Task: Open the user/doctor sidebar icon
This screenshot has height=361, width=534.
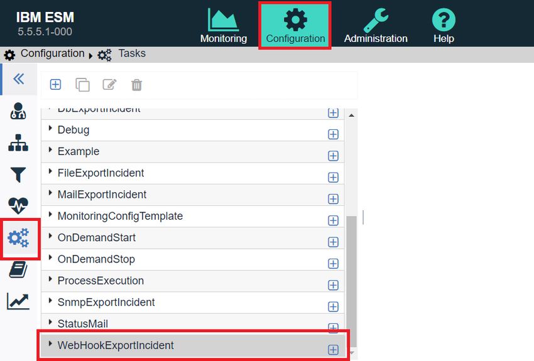Action: point(18,111)
